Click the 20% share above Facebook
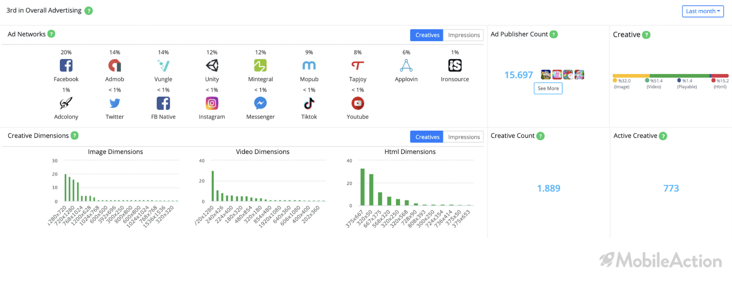Screen dimensions: 732x288 [66, 52]
